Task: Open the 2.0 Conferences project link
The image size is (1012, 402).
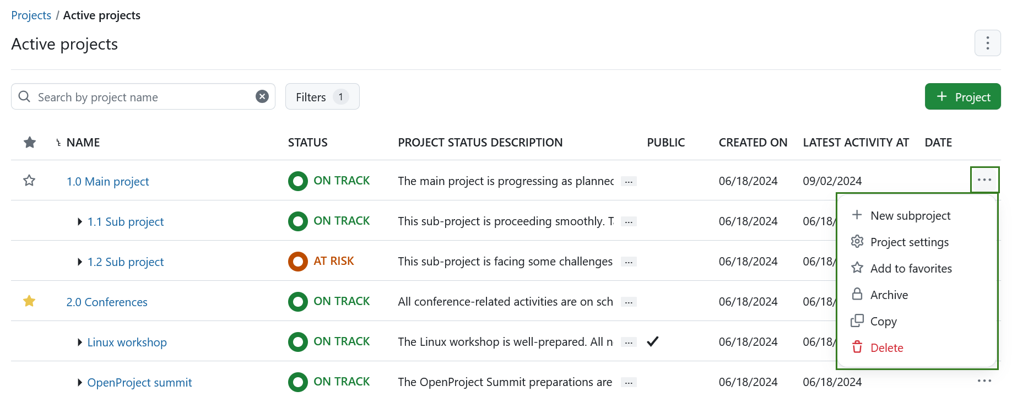Action: (106, 302)
